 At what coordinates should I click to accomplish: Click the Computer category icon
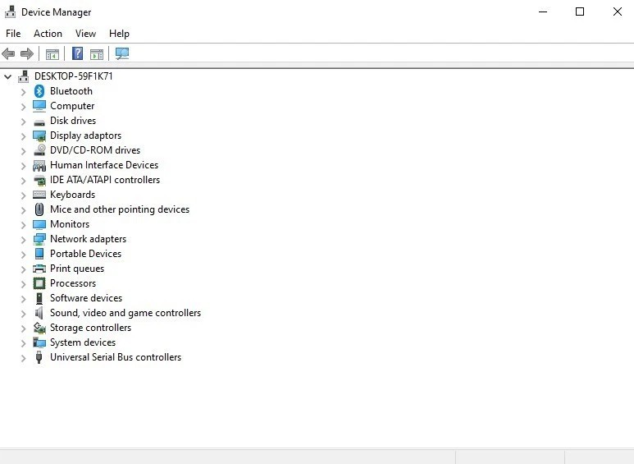click(39, 106)
